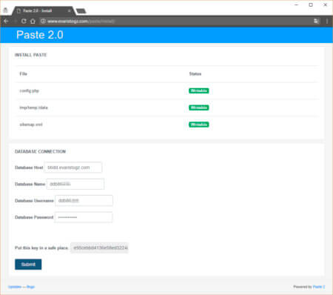Screen dimensions: 333x295
Task: Click the window profile icon at top left
Action: tap(5, 10)
